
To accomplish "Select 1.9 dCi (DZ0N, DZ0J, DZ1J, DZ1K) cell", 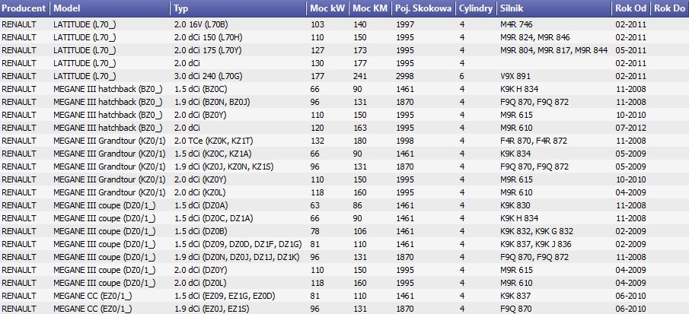I will click(237, 257).
